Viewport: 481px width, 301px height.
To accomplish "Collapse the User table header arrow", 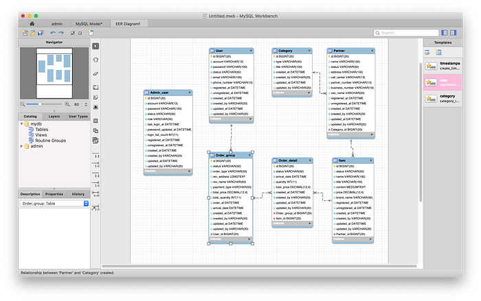I will coord(251,51).
